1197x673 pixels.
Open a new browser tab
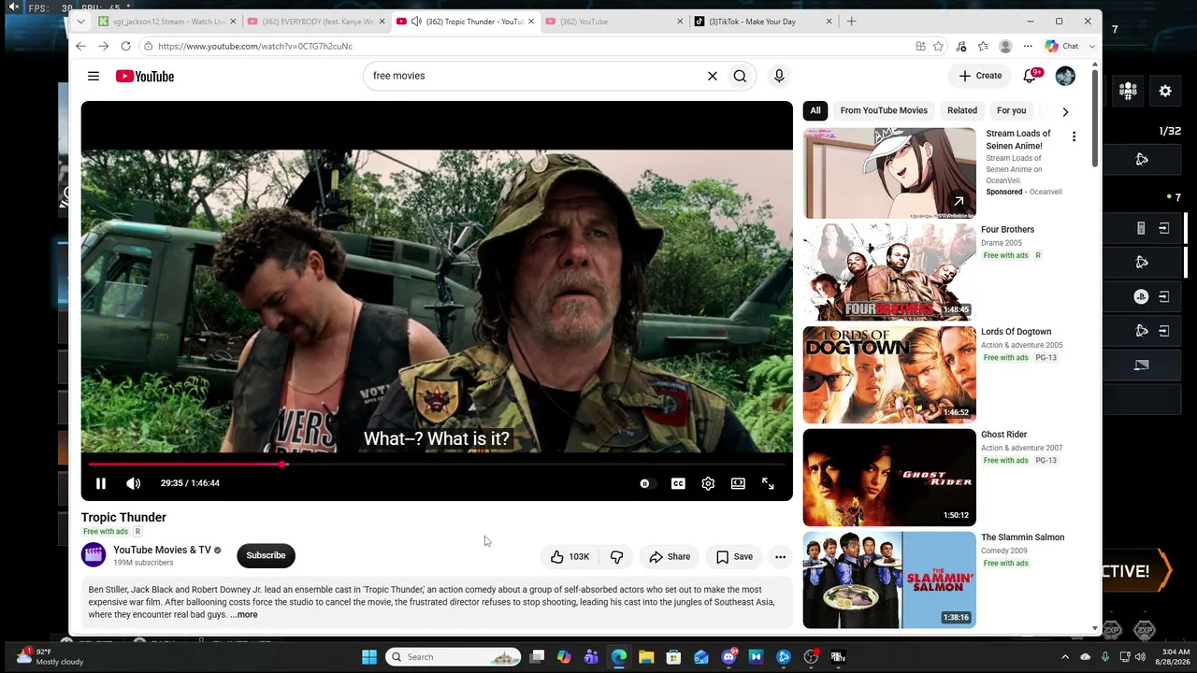(x=851, y=21)
